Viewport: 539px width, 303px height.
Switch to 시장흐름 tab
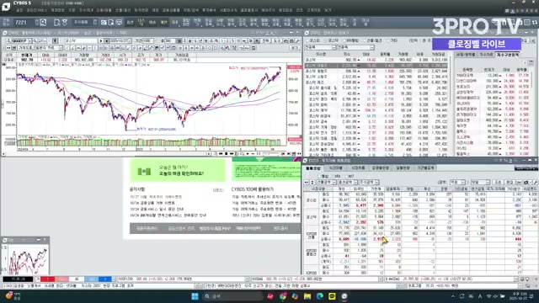(x=358, y=168)
